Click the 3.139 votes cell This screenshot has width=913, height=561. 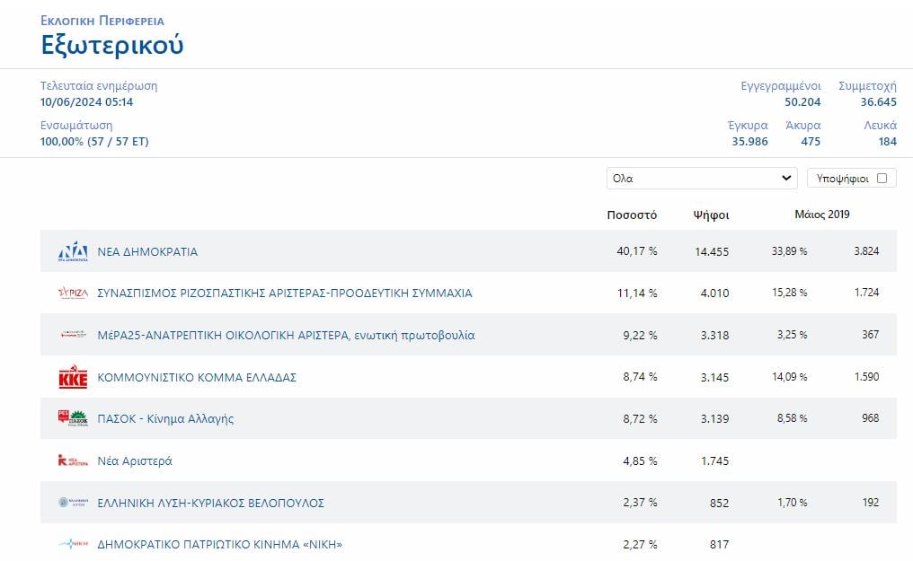coord(714,419)
